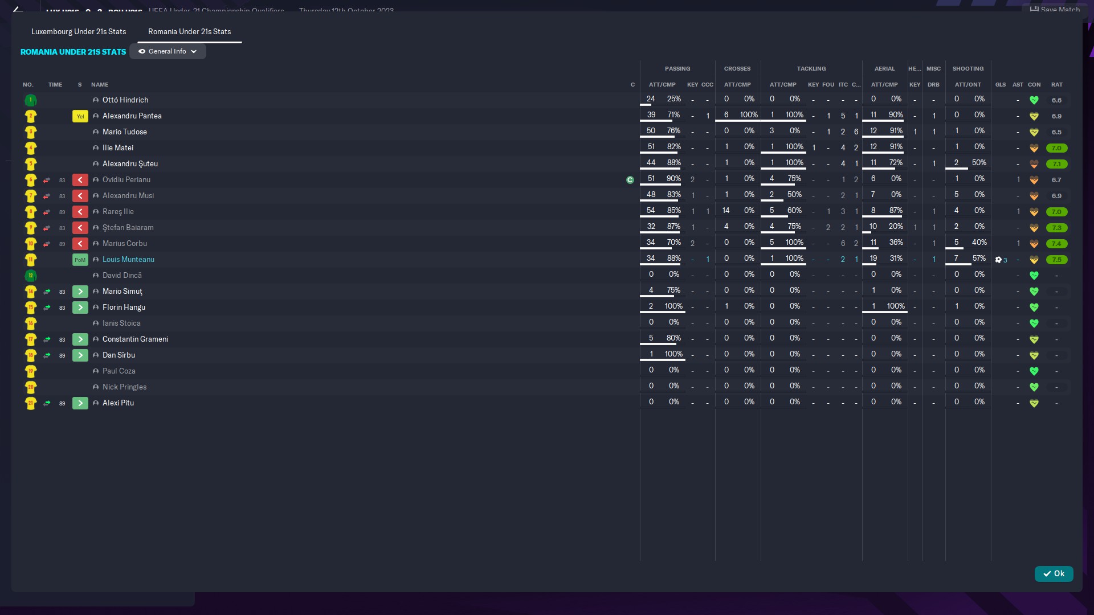The height and width of the screenshot is (615, 1094).
Task: Open Louis Munteanu player link
Action: [x=128, y=259]
